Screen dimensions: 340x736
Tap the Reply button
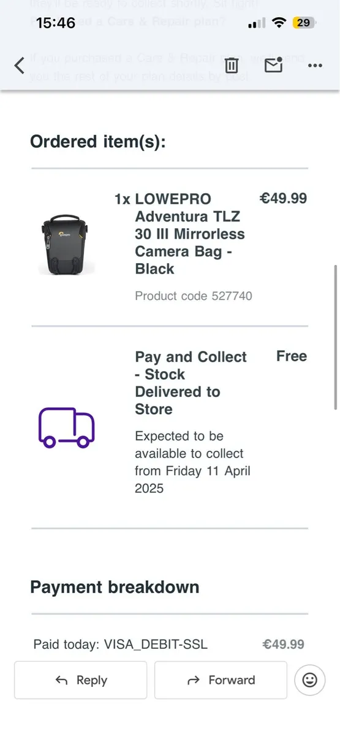click(81, 680)
